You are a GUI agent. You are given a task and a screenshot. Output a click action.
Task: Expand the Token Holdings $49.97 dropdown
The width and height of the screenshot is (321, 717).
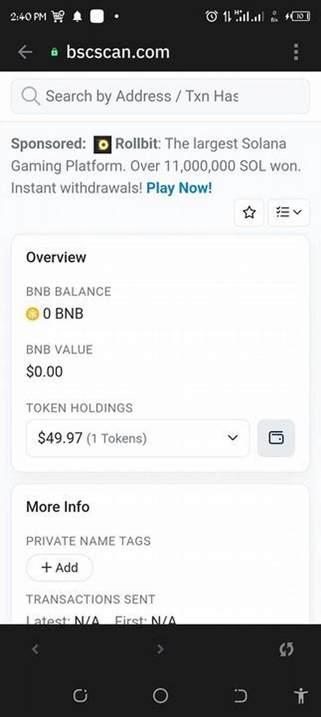pos(137,438)
